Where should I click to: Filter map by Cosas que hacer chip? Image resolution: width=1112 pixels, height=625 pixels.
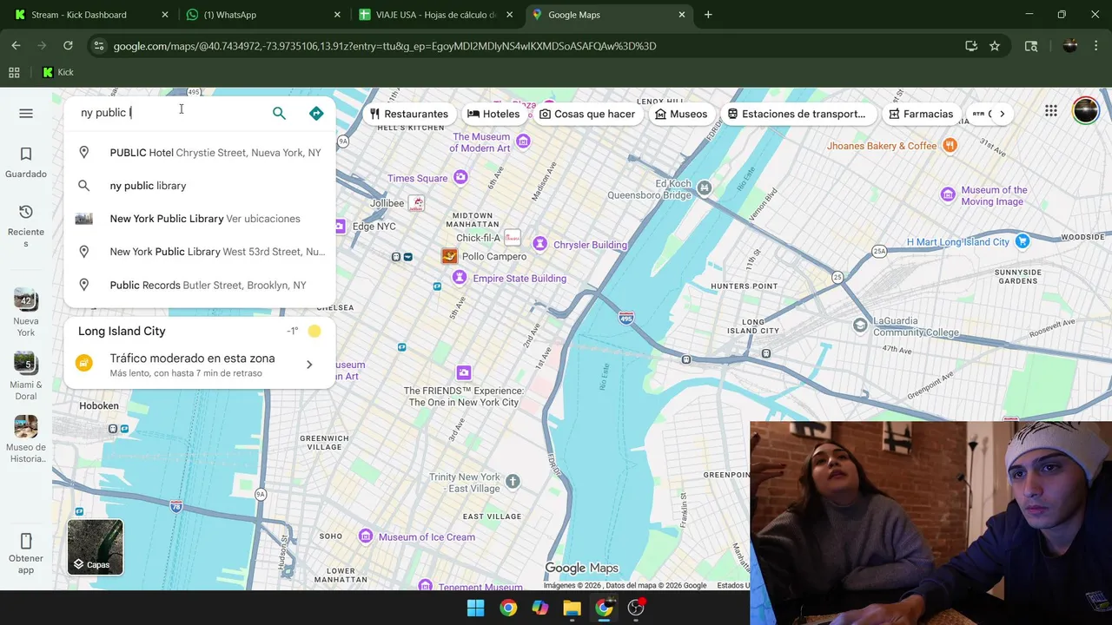587,114
